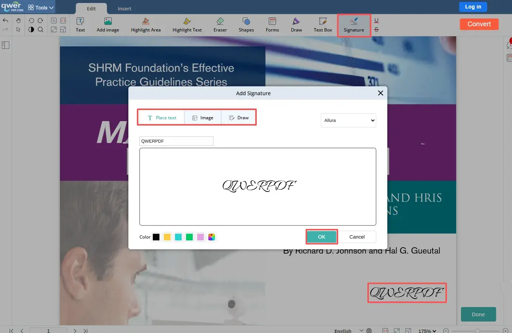Viewport: 512px width, 333px height.
Task: Close the Add Signature dialog
Action: [x=381, y=93]
